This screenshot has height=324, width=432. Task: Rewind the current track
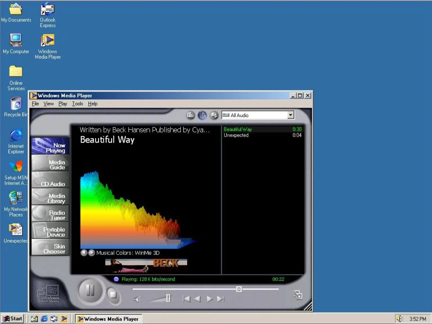(x=197, y=299)
